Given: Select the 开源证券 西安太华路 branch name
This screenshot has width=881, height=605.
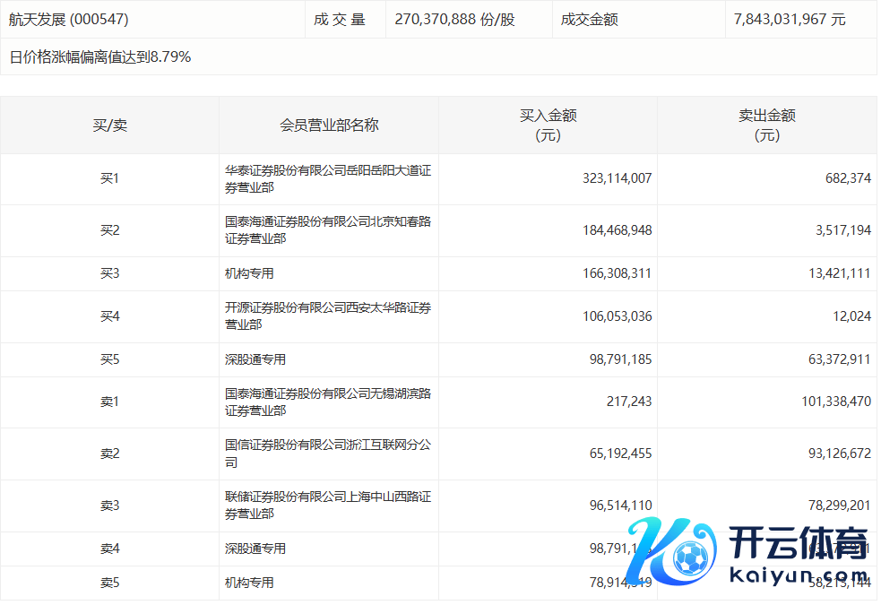Looking at the screenshot, I should [328, 315].
